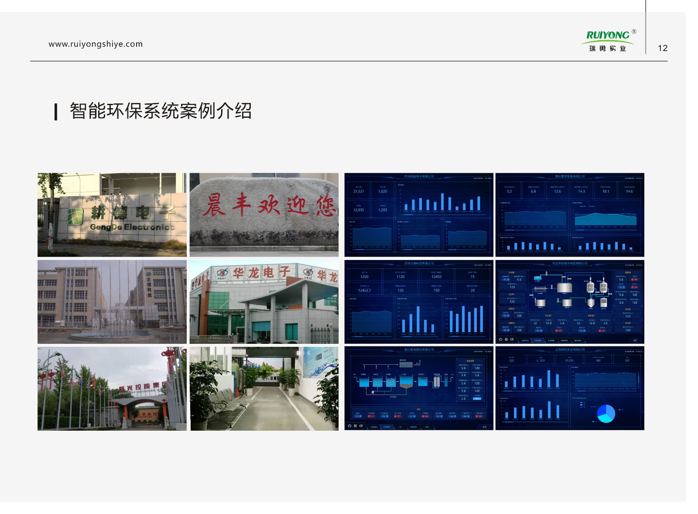This screenshot has height=514, width=698.
Task: Click the 1,020 value in Hangzhou dashboard
Action: (x=383, y=191)
